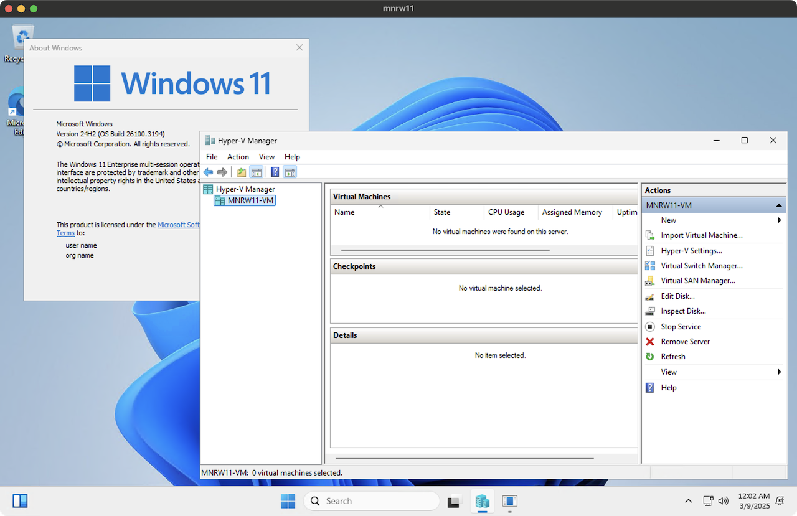Sort by CPU Usage column header
Image resolution: width=797 pixels, height=516 pixels.
click(x=511, y=212)
